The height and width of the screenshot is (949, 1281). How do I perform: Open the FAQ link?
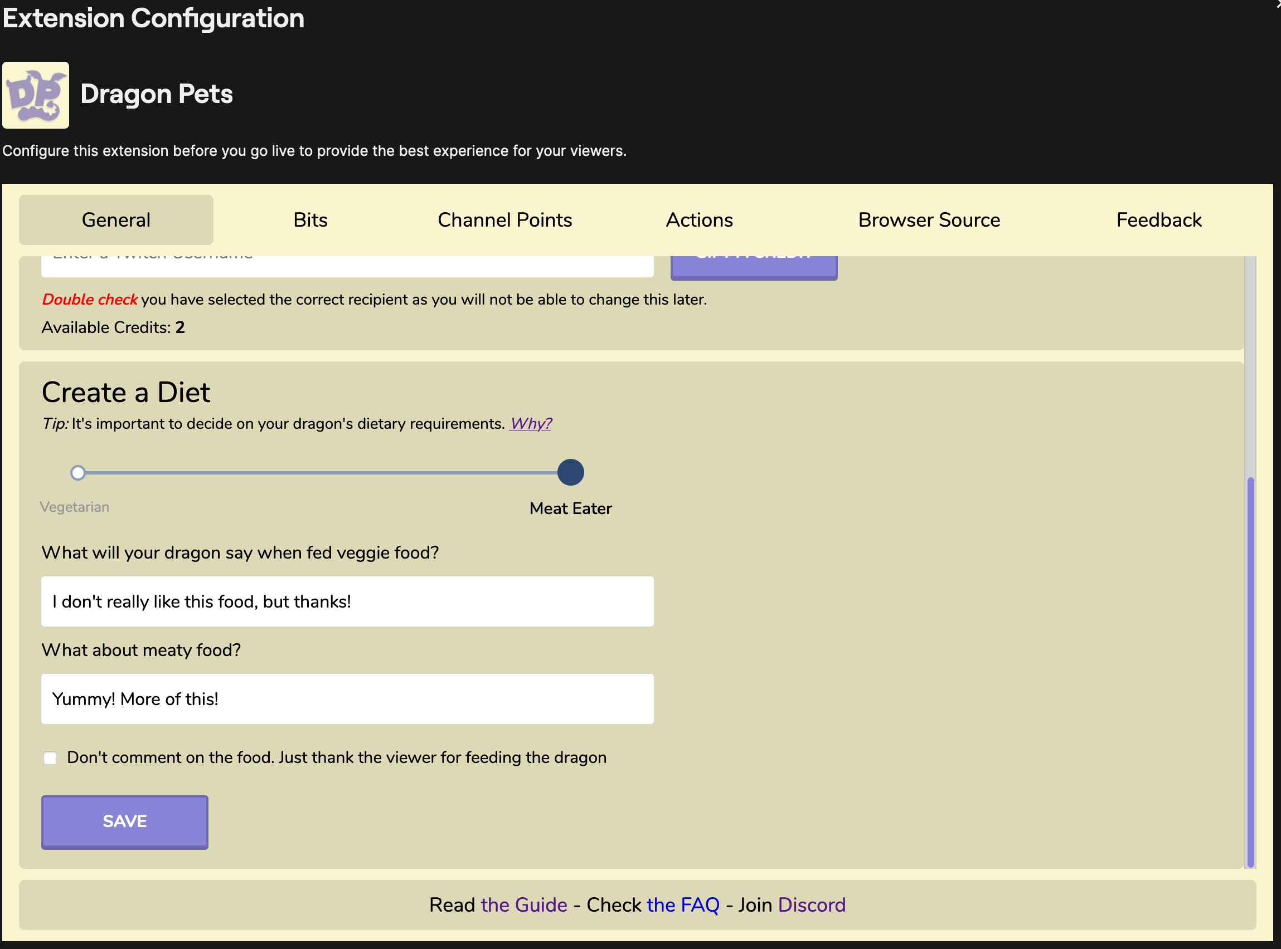[682, 905]
